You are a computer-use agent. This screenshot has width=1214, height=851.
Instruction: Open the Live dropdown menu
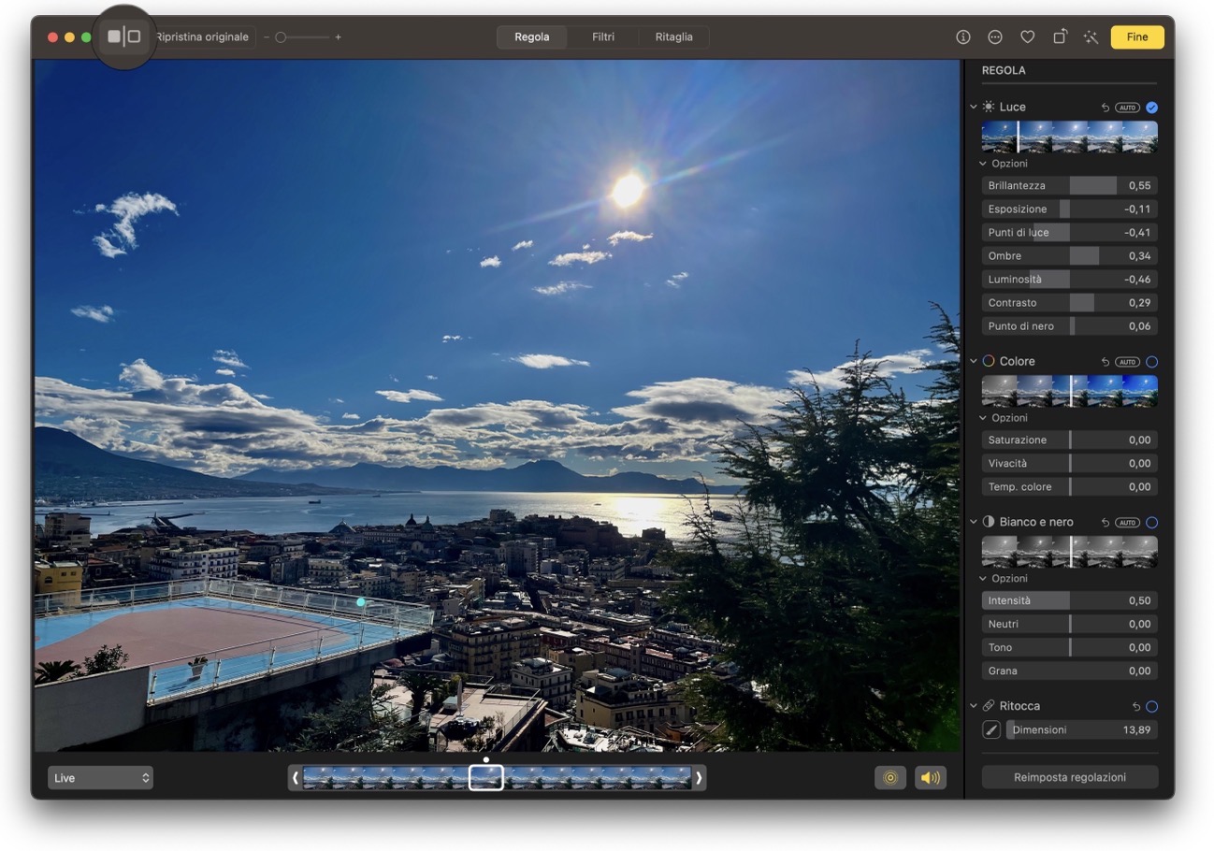(100, 777)
